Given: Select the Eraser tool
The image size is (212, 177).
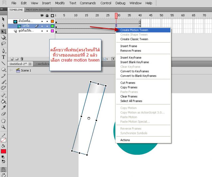Looking at the screenshot, I should (x=3, y=114).
